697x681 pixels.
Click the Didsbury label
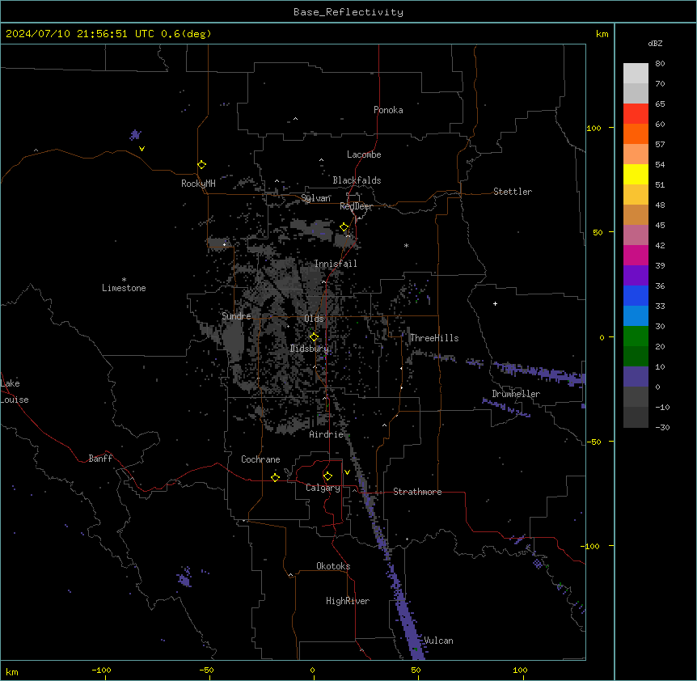[310, 349]
